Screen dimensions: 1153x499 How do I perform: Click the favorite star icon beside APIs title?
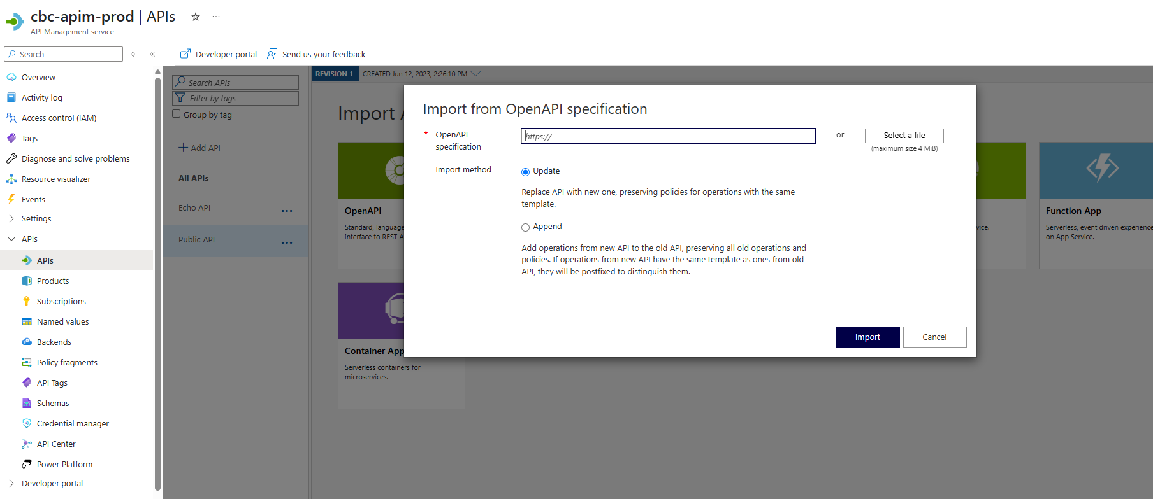coord(196,17)
